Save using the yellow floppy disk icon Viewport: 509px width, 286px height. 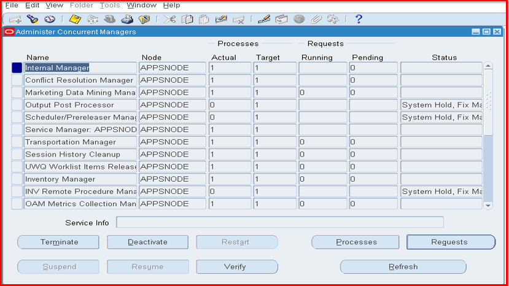(75, 20)
